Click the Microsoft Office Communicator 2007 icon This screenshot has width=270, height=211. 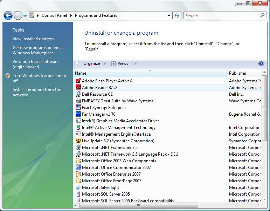pyautogui.click(x=78, y=168)
